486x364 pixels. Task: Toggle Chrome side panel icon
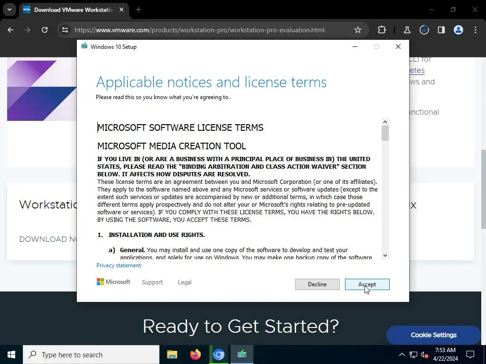click(x=441, y=30)
